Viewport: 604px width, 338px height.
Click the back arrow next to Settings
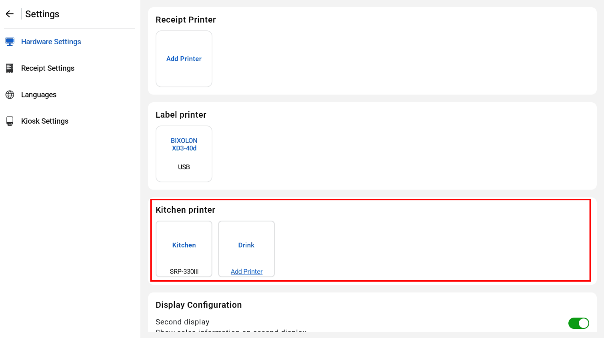(x=10, y=14)
